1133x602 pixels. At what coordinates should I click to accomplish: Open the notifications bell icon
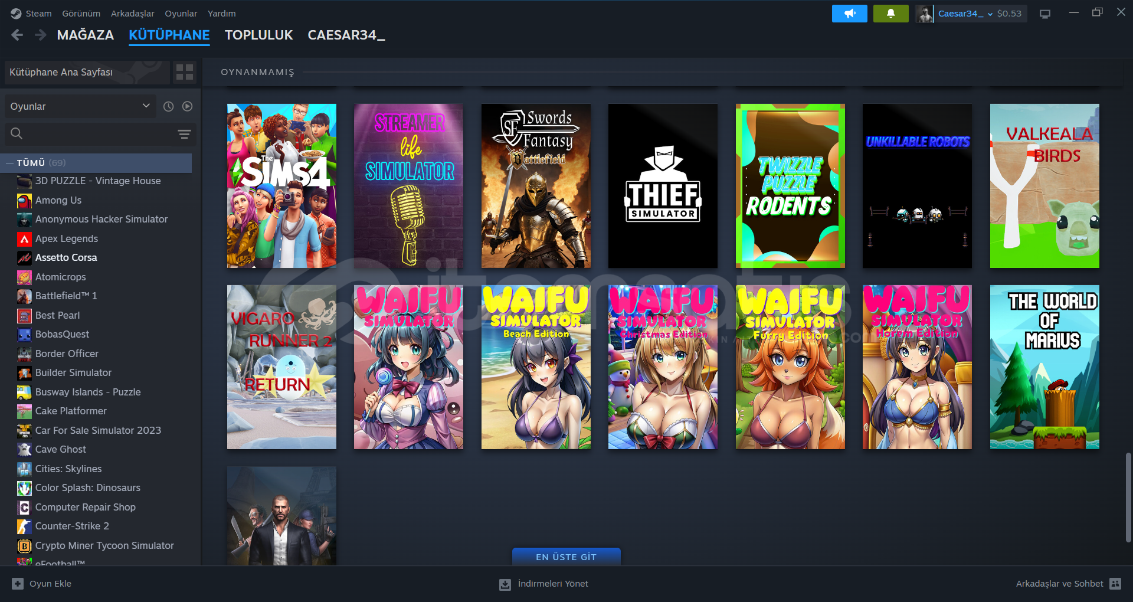click(890, 14)
